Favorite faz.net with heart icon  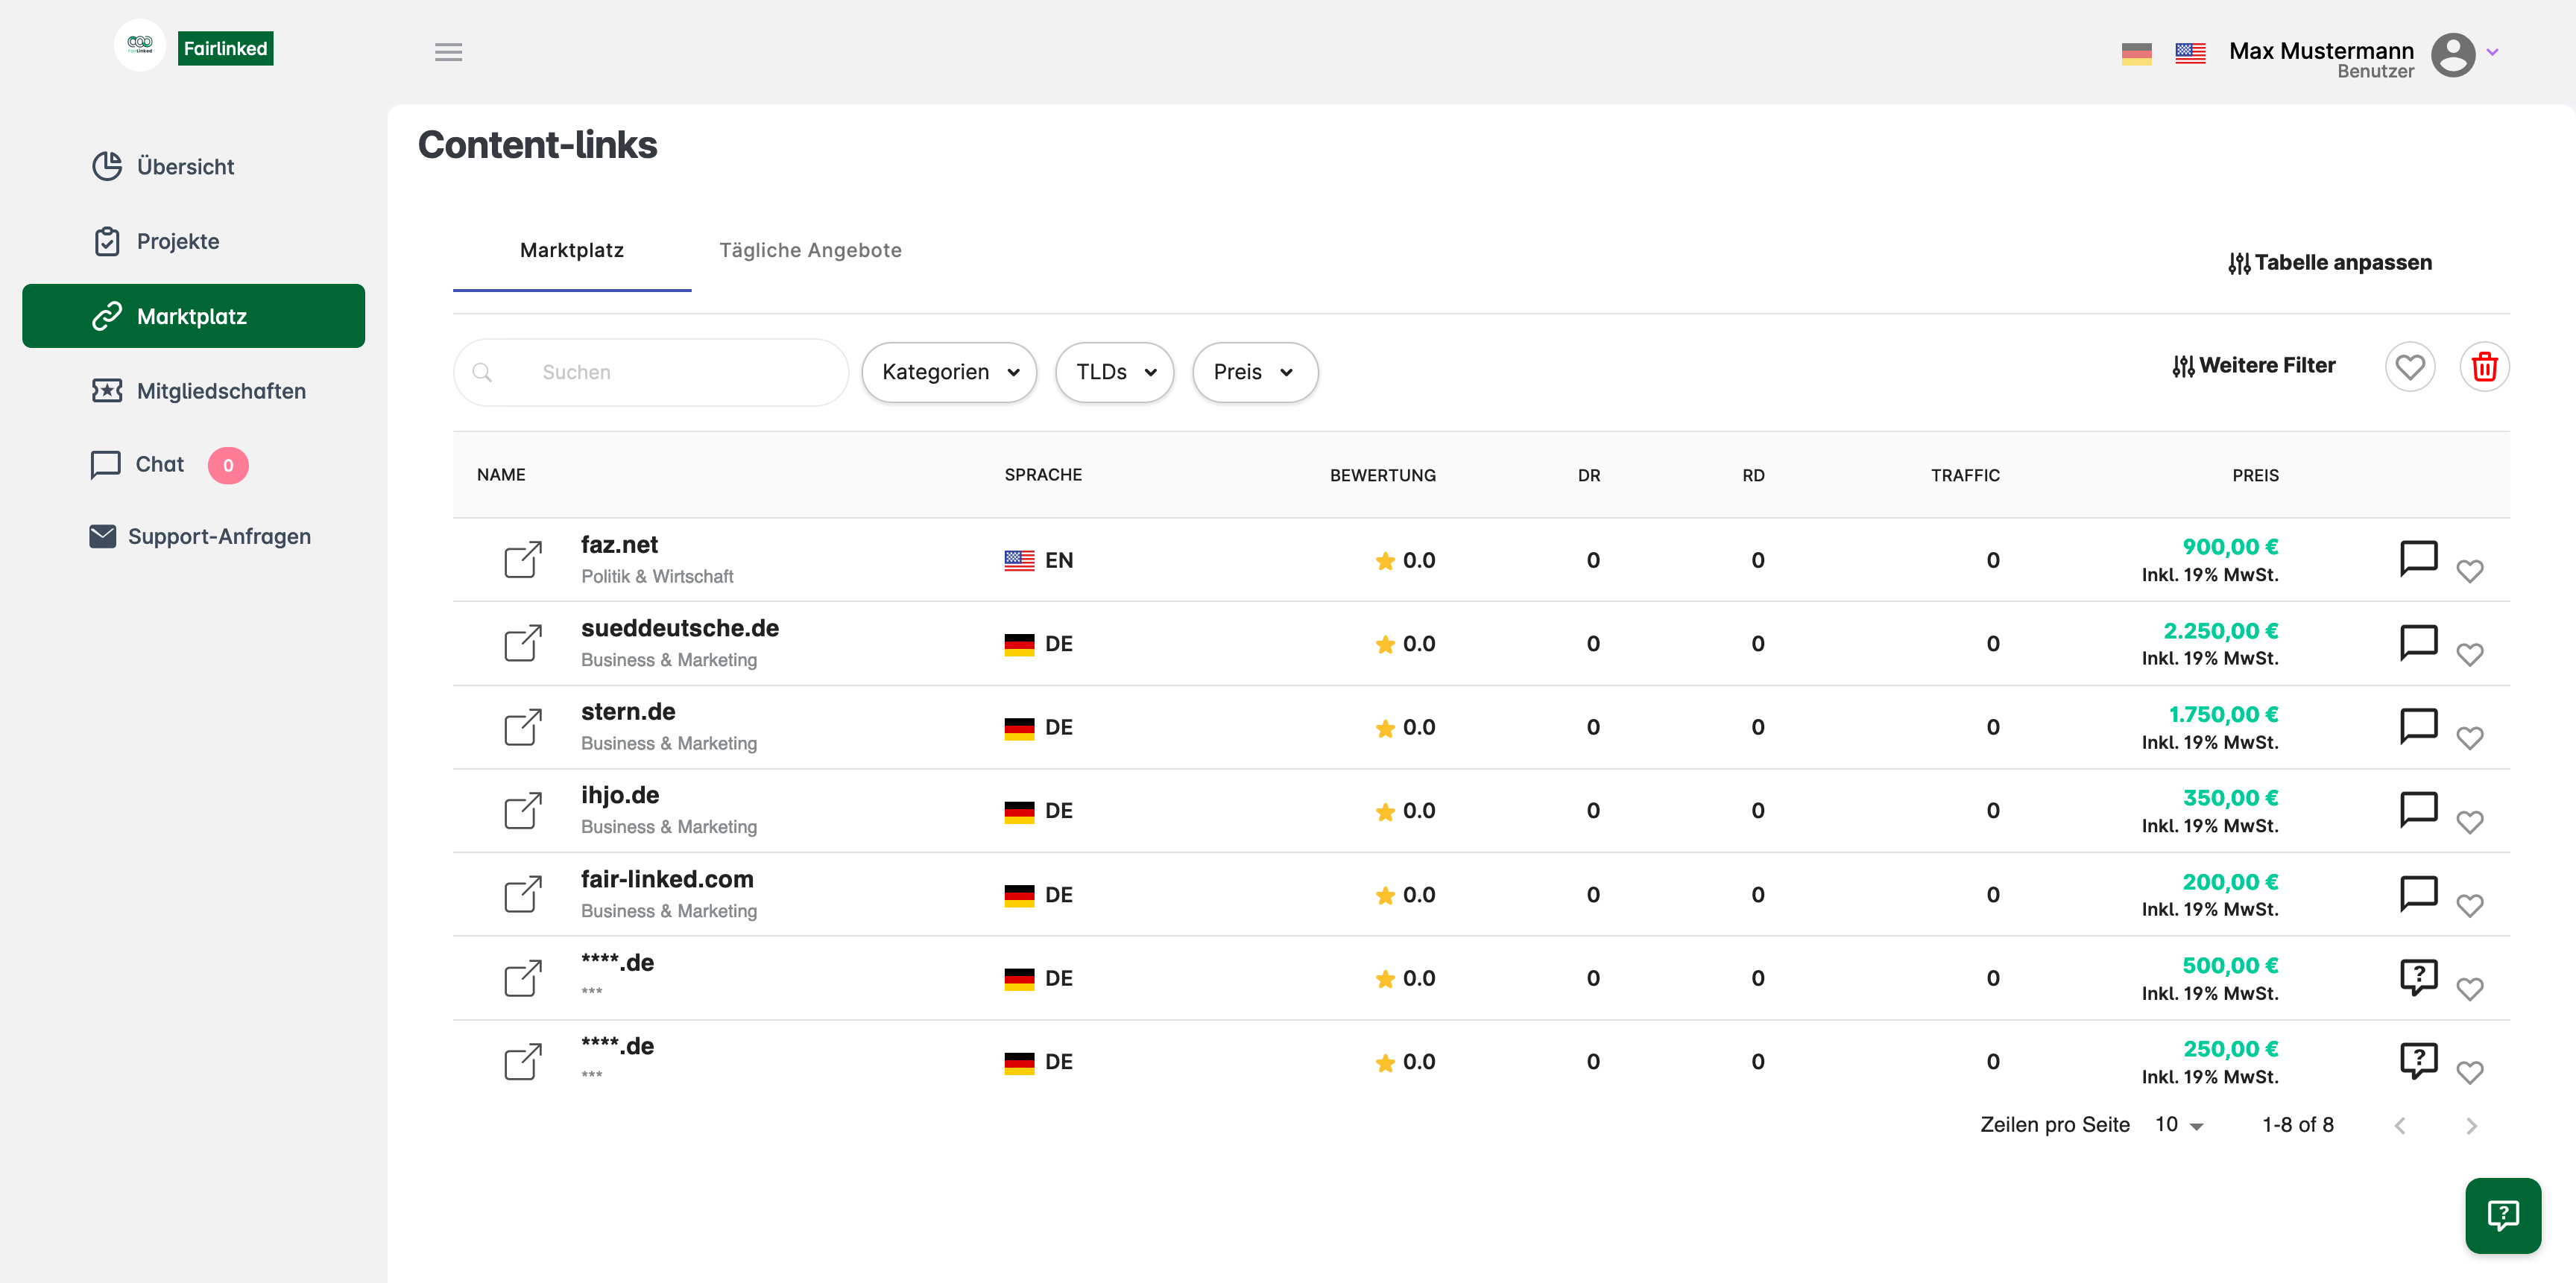tap(2469, 571)
